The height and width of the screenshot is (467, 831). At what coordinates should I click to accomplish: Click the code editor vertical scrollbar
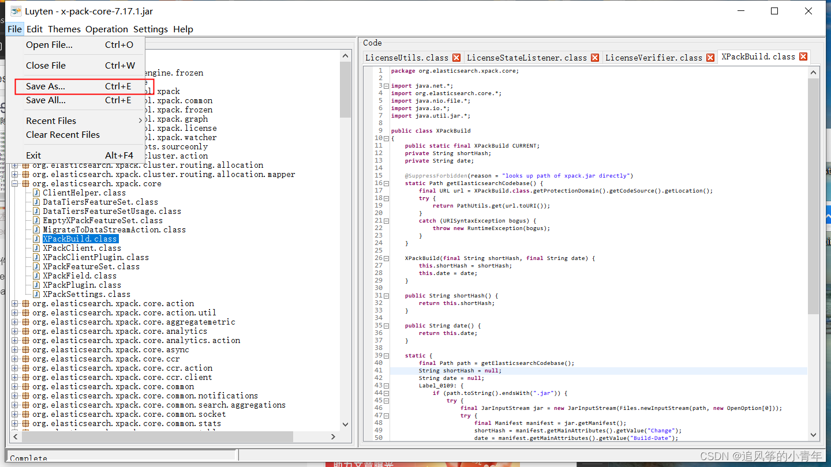pyautogui.click(x=813, y=196)
